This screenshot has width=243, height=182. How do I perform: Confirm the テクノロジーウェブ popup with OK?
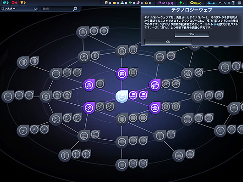(x=168, y=42)
